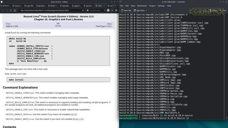Follow the Home link
This screenshot has height=128, width=228.
pos(58,26)
